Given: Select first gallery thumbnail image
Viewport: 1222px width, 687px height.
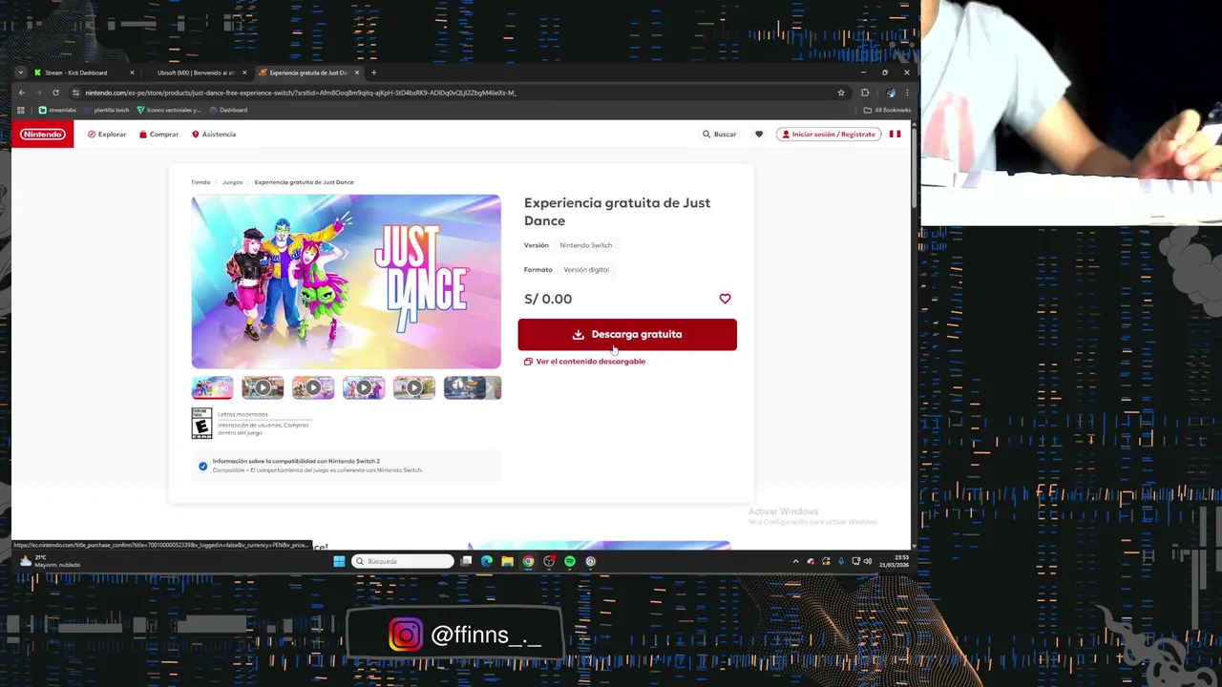Looking at the screenshot, I should coord(212,387).
